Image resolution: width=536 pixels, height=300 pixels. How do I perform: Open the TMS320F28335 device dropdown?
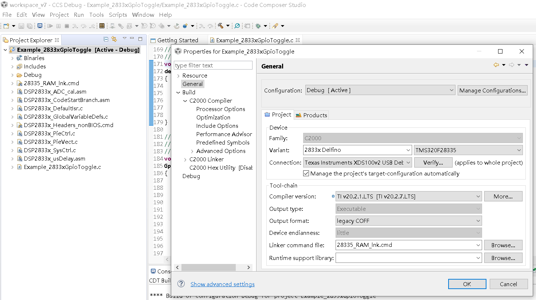pyautogui.click(x=468, y=150)
